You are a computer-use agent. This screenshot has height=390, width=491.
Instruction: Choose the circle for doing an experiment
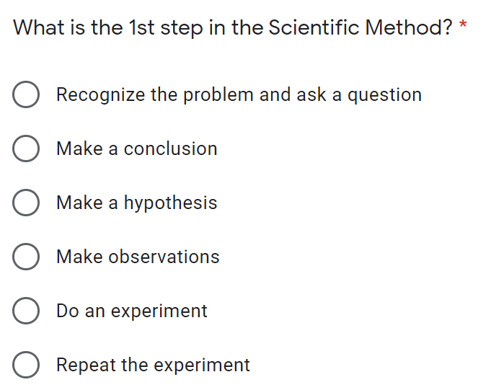pos(26,311)
